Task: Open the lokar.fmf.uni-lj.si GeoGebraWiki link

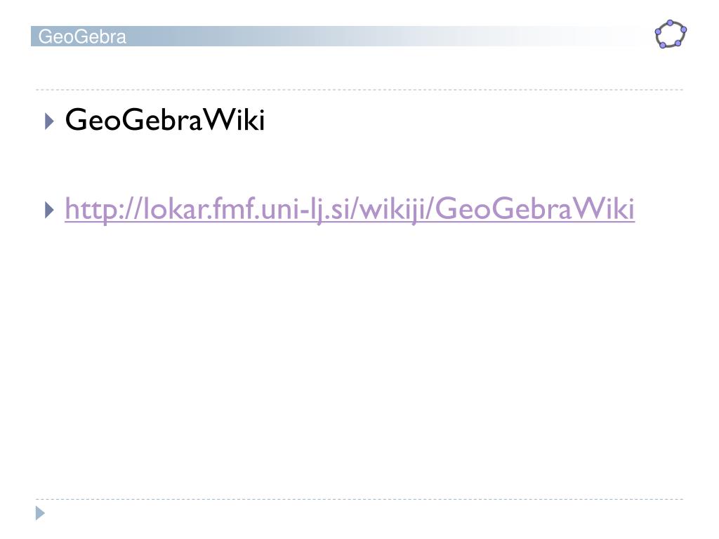Action: pos(350,209)
